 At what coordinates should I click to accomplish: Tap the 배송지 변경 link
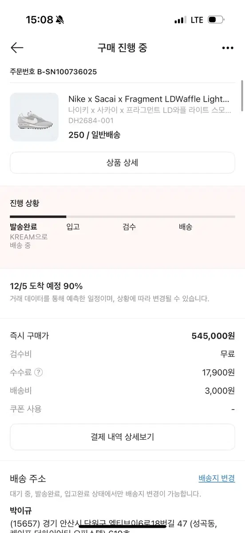(217, 478)
